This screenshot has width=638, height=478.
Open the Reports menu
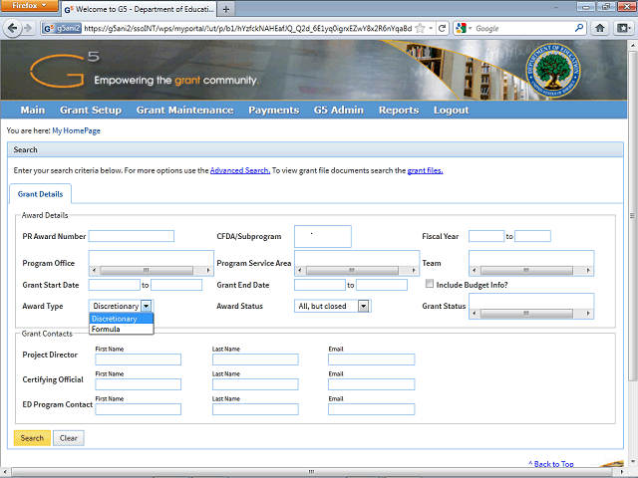399,111
